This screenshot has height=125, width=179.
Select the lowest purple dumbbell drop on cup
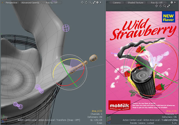click(x=18, y=106)
